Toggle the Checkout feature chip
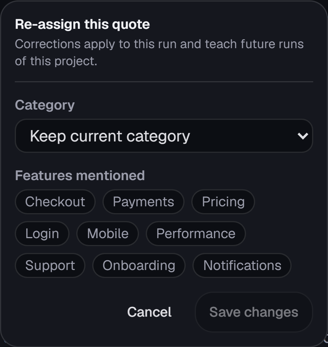 click(55, 202)
